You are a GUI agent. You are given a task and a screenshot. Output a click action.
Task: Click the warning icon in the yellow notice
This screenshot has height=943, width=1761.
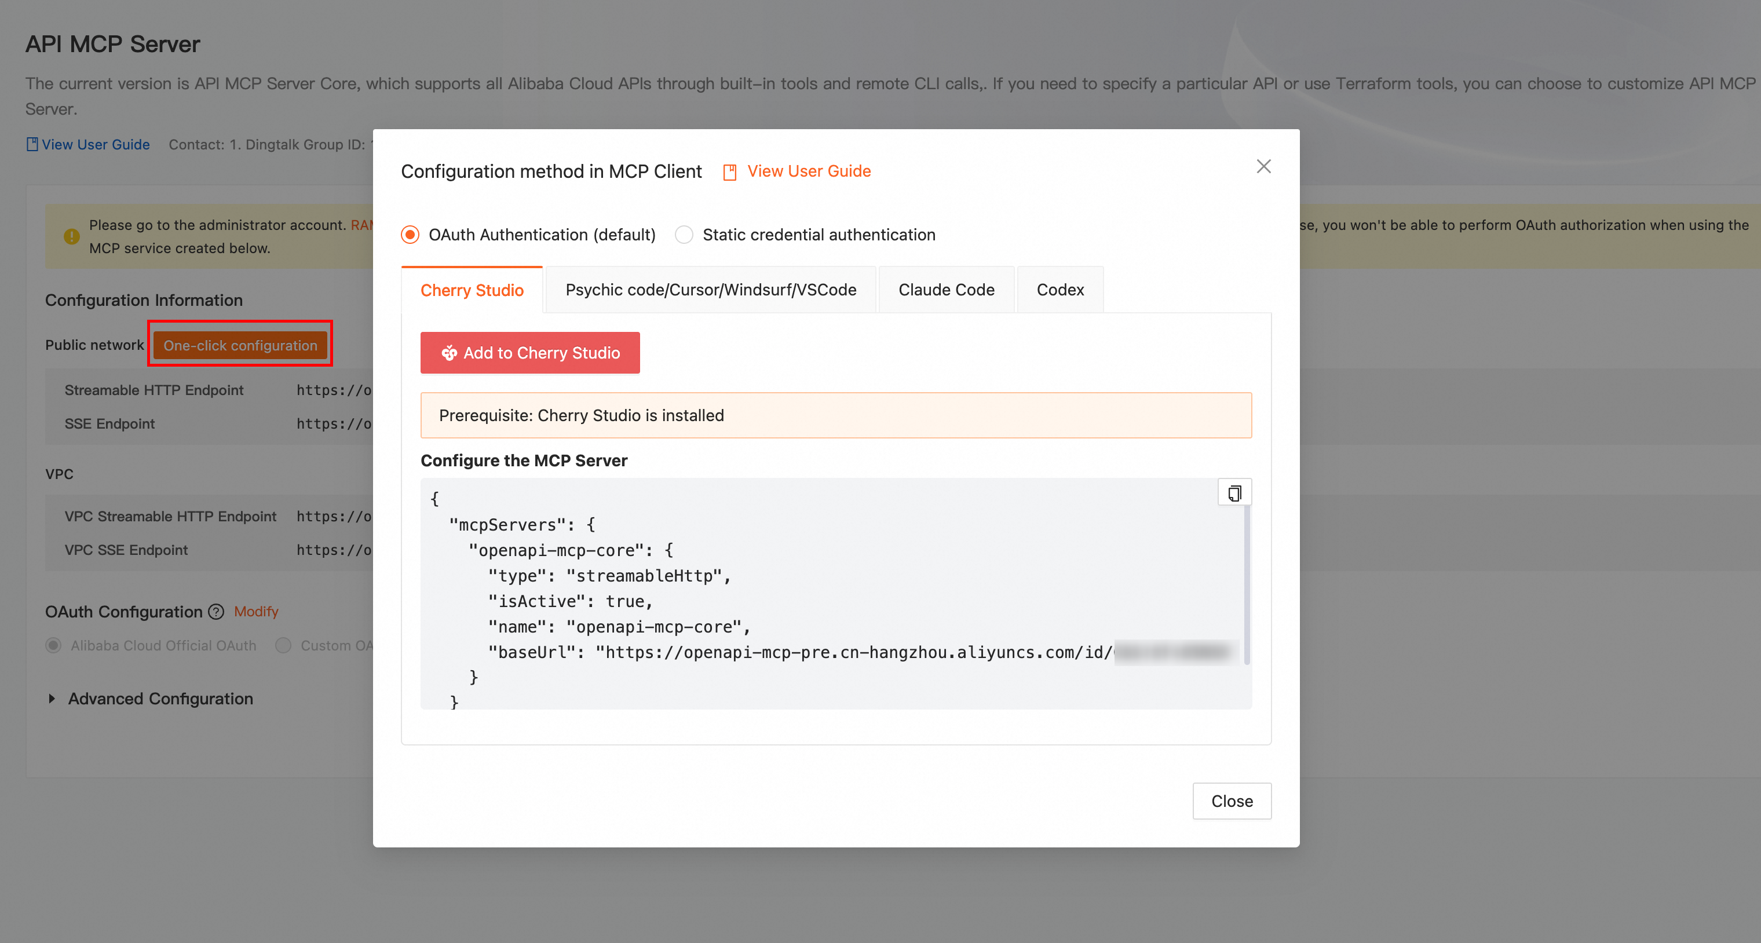[72, 236]
